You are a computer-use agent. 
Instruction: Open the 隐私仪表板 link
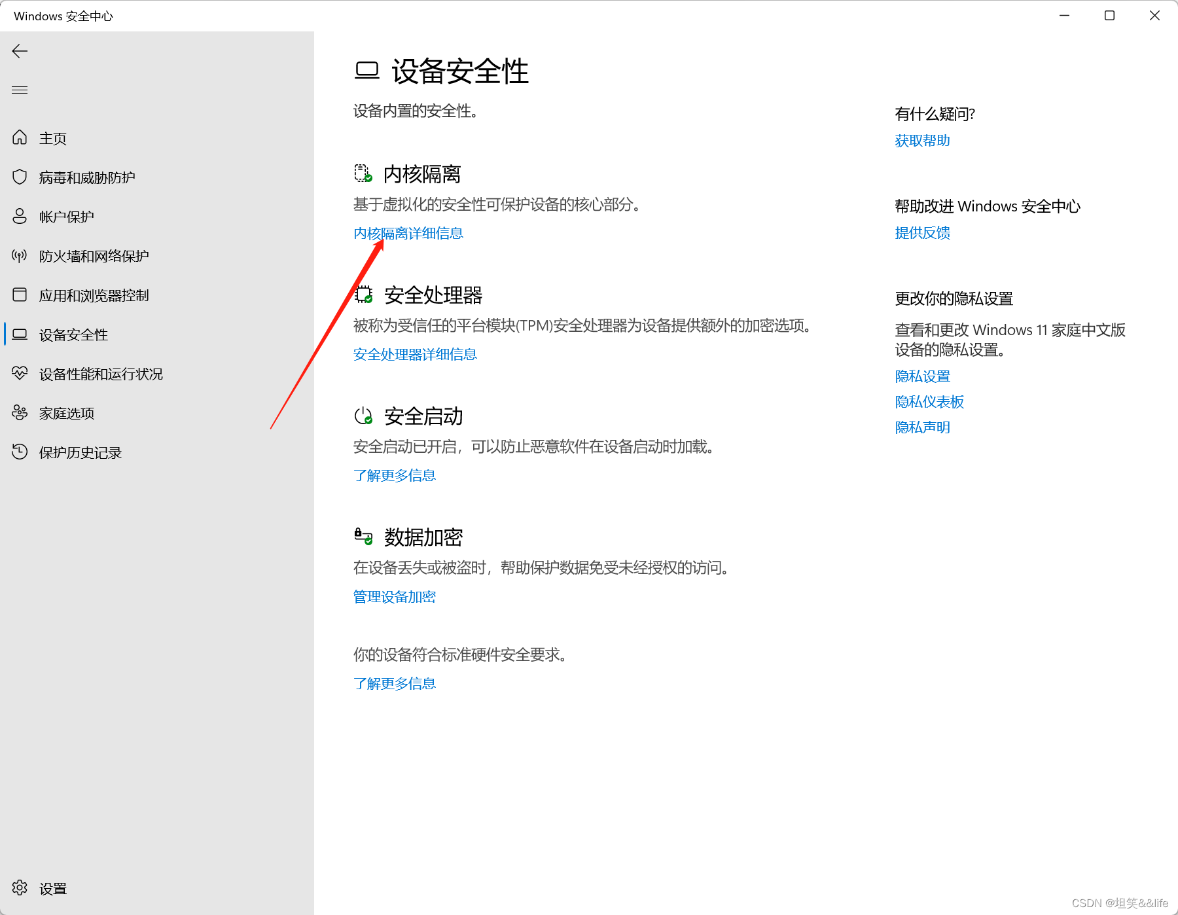[929, 402]
